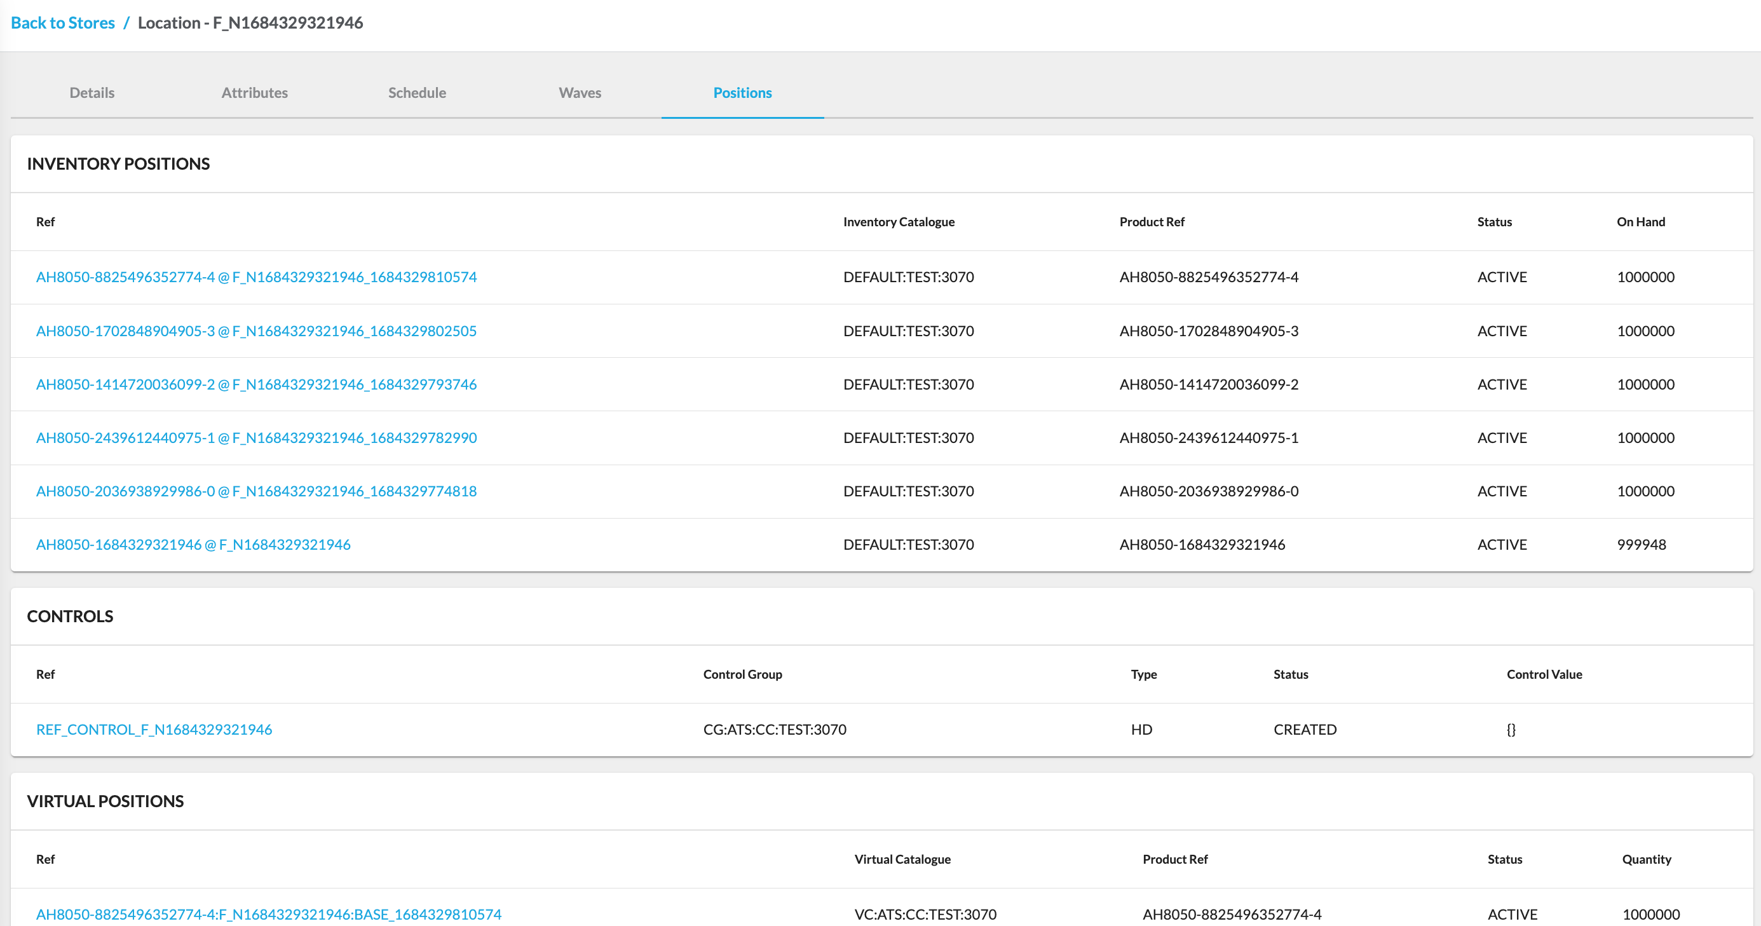Open inventory position AH8050-1414720036099-2 link

click(256, 385)
